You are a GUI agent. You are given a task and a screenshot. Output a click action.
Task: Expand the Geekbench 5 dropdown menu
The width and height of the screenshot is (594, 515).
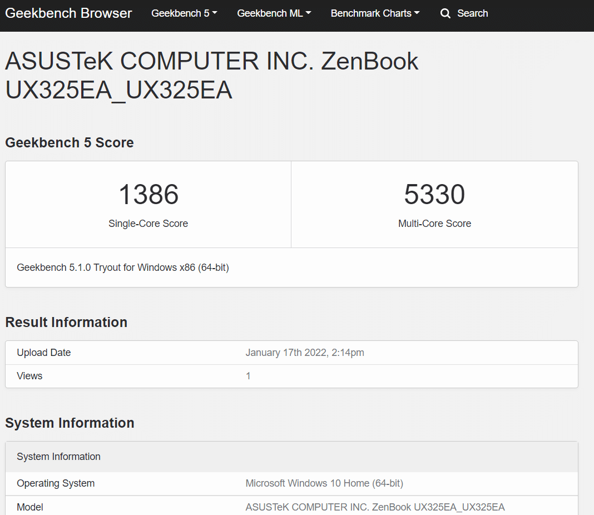click(x=184, y=13)
